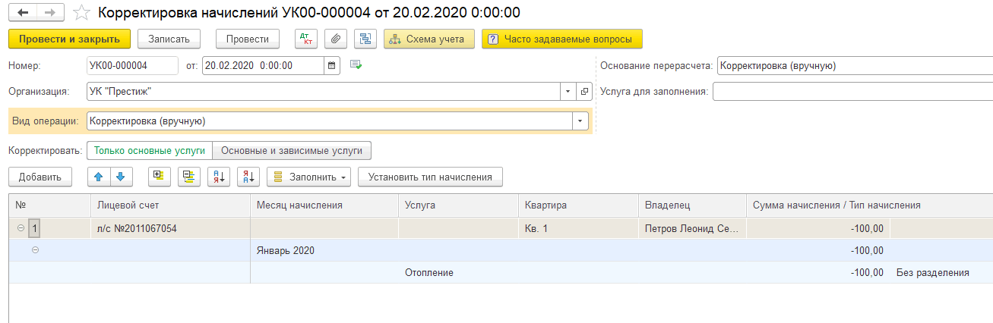This screenshot has width=993, height=323.
Task: Collapse the 'Январь 2020' tree row
Action: (x=36, y=250)
